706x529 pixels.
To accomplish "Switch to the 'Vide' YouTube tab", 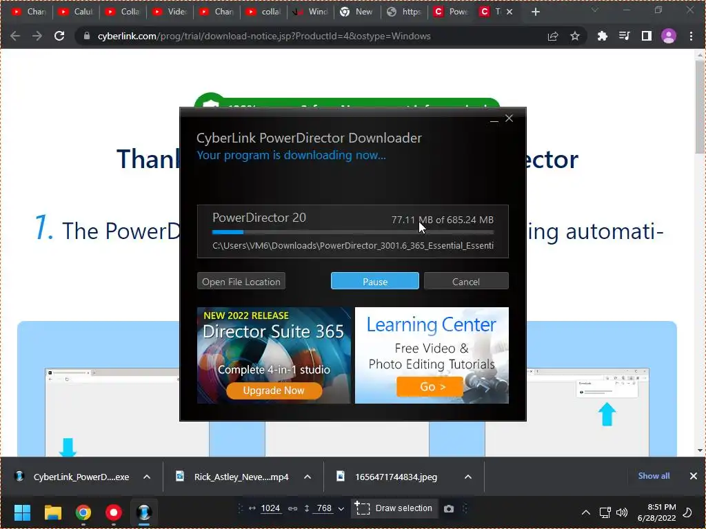I will tap(170, 12).
